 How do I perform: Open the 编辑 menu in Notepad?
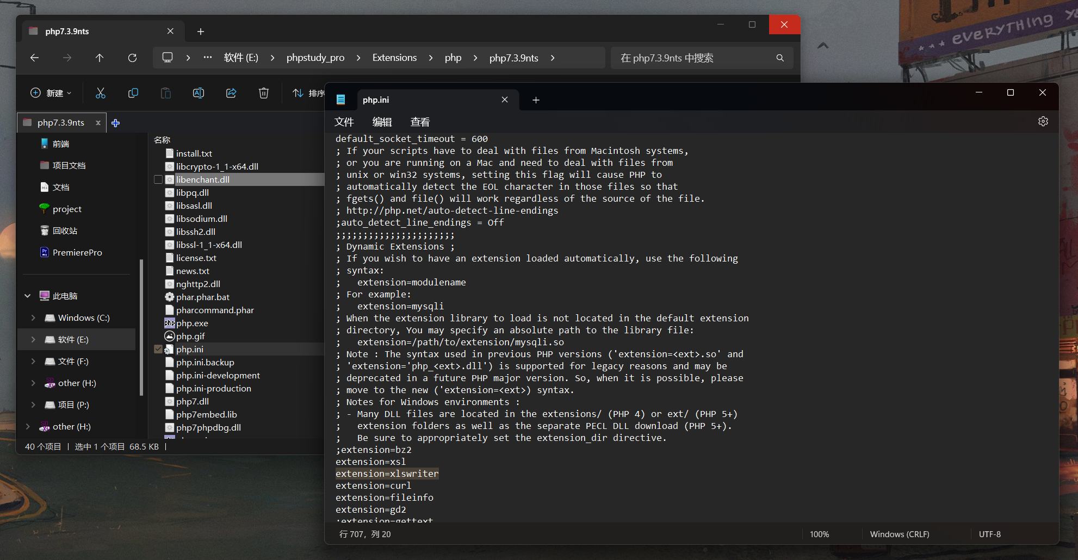[x=382, y=122]
